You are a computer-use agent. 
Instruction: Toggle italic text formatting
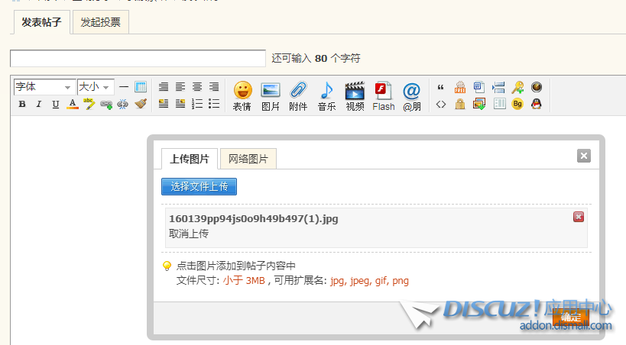(x=38, y=105)
